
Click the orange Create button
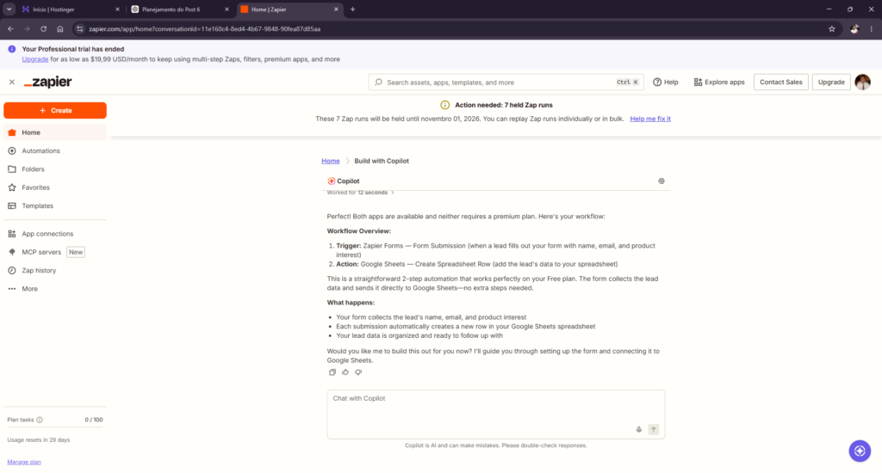point(55,111)
